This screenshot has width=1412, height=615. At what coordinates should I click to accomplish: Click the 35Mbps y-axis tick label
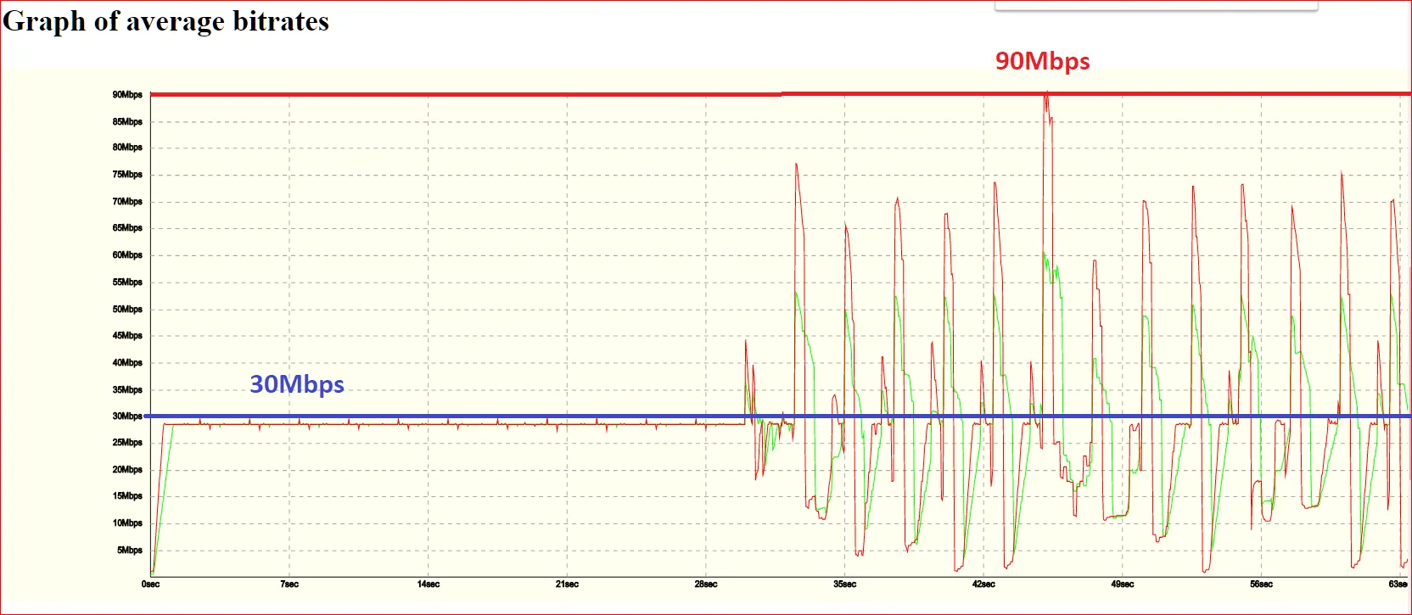(127, 390)
